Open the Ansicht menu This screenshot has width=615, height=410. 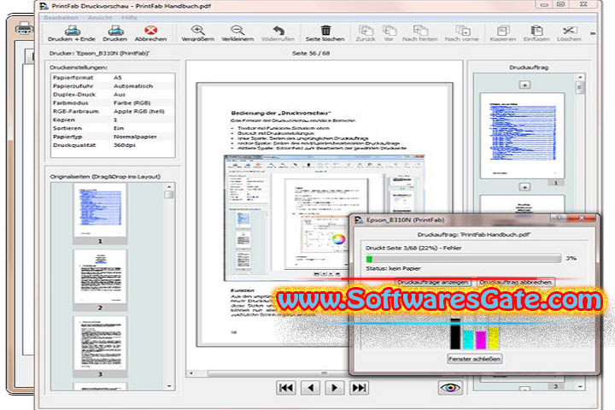tap(100, 18)
